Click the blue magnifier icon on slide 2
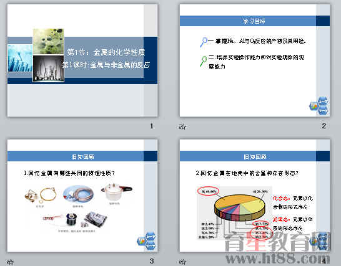This screenshot has width=341, height=266. pos(204,42)
